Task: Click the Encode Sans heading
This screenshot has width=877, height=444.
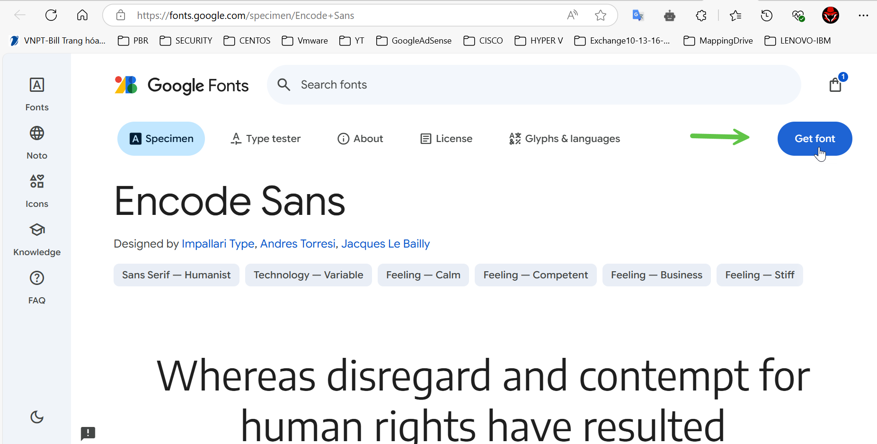Action: 230,201
